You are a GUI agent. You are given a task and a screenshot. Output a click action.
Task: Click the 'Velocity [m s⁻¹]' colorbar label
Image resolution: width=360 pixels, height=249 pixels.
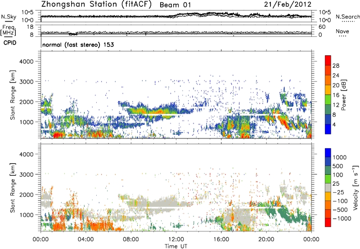coord(355,187)
